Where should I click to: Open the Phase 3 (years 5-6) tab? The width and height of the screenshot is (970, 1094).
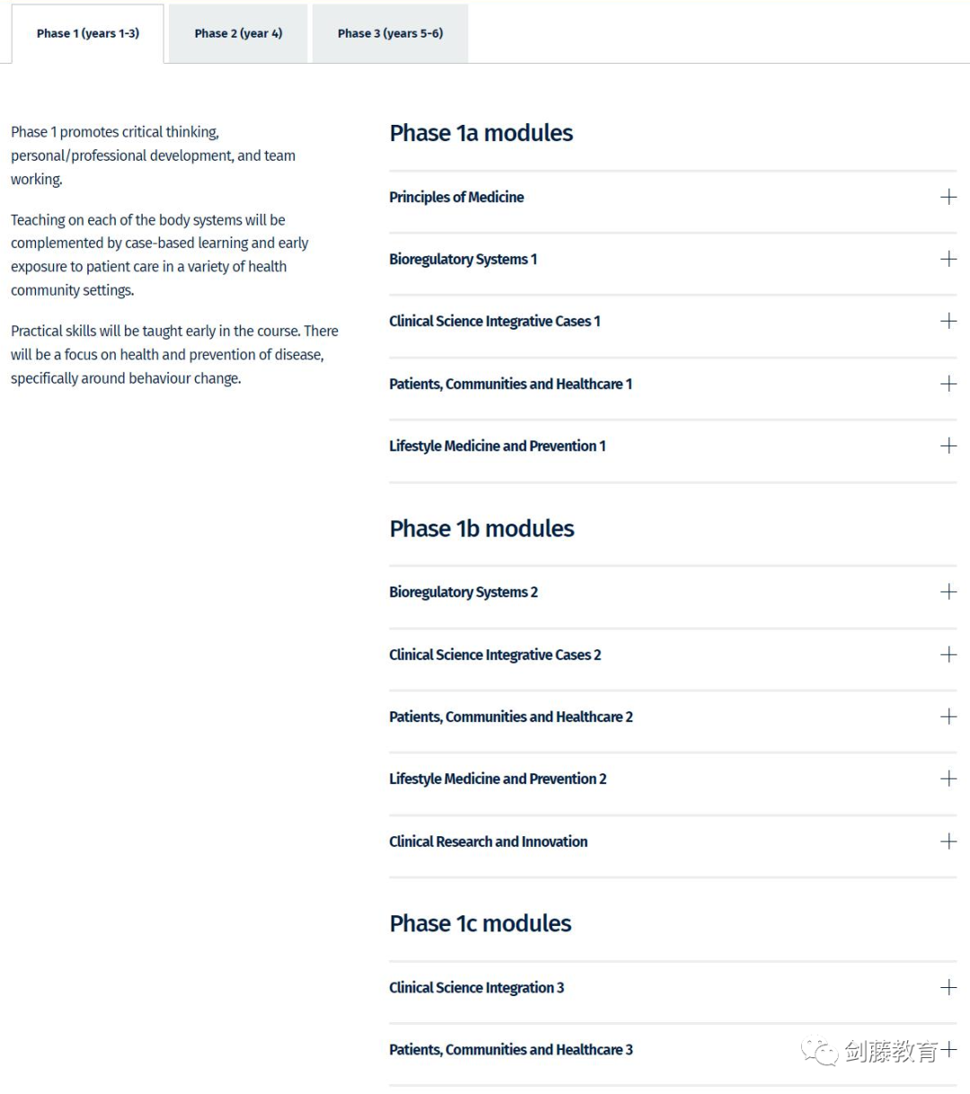[390, 33]
